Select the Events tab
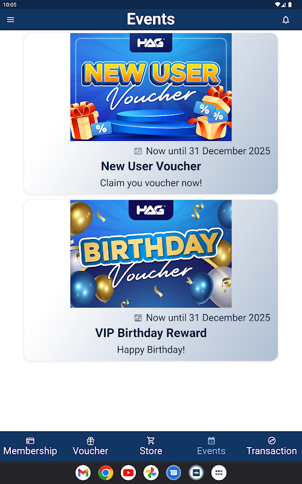Screen dimensions: 302x484 (x=211, y=446)
